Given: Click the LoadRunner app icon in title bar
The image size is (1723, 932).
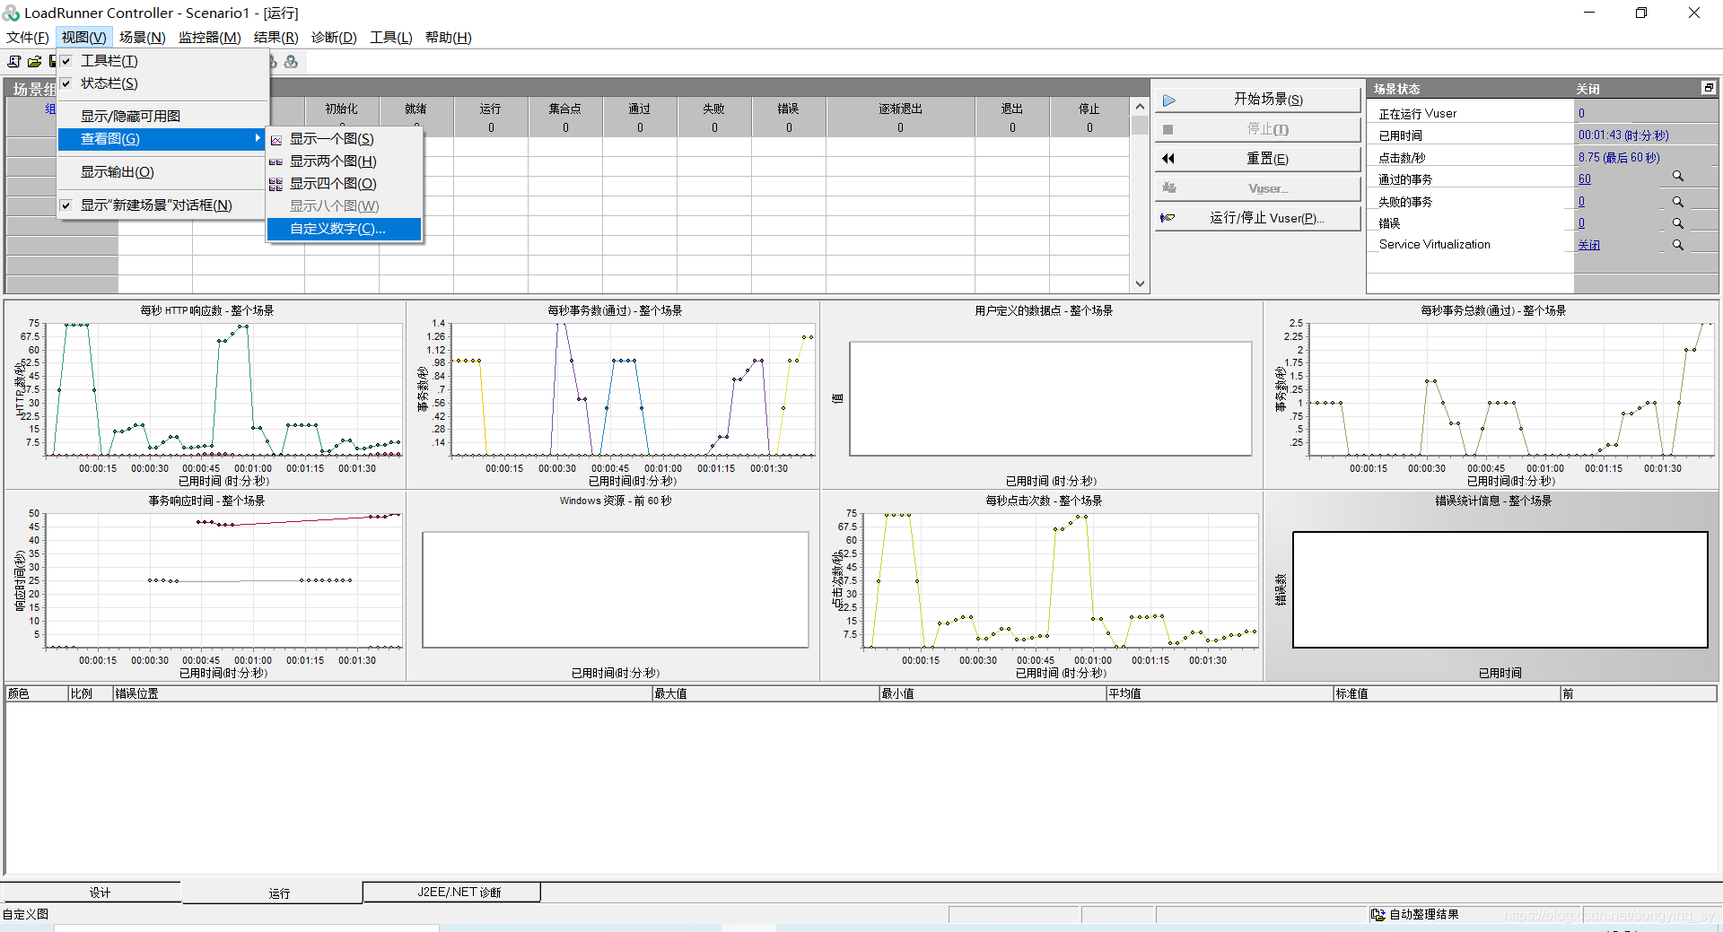Looking at the screenshot, I should [x=11, y=13].
